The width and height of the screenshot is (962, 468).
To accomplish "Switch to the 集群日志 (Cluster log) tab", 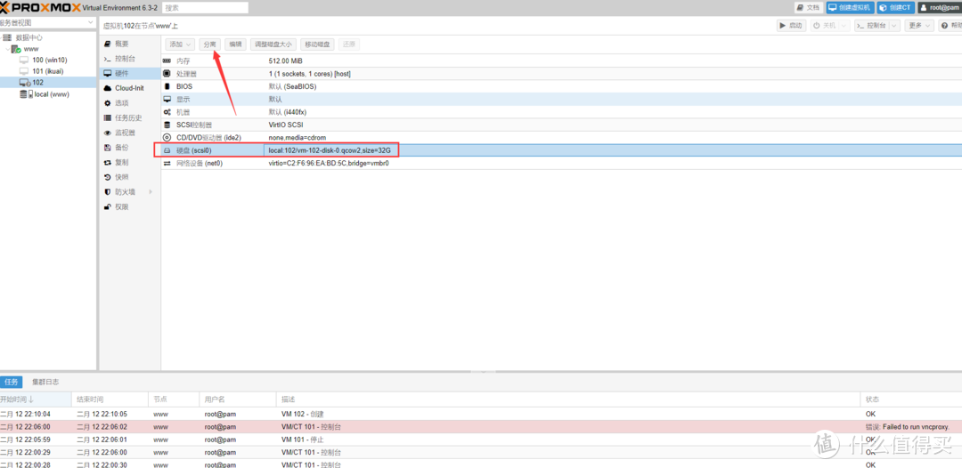I will click(x=45, y=382).
